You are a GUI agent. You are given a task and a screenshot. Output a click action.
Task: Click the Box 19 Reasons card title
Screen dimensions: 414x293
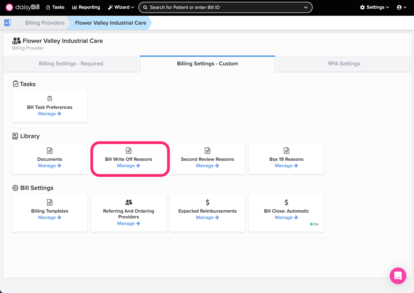(286, 159)
